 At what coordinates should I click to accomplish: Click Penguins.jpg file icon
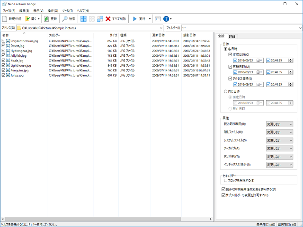8,70
